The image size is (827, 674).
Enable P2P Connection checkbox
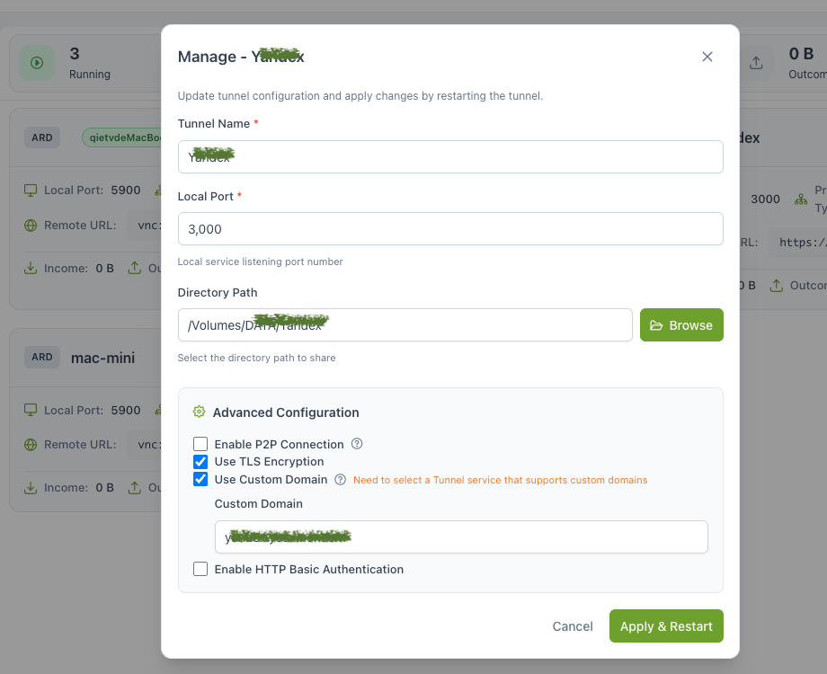tap(200, 444)
